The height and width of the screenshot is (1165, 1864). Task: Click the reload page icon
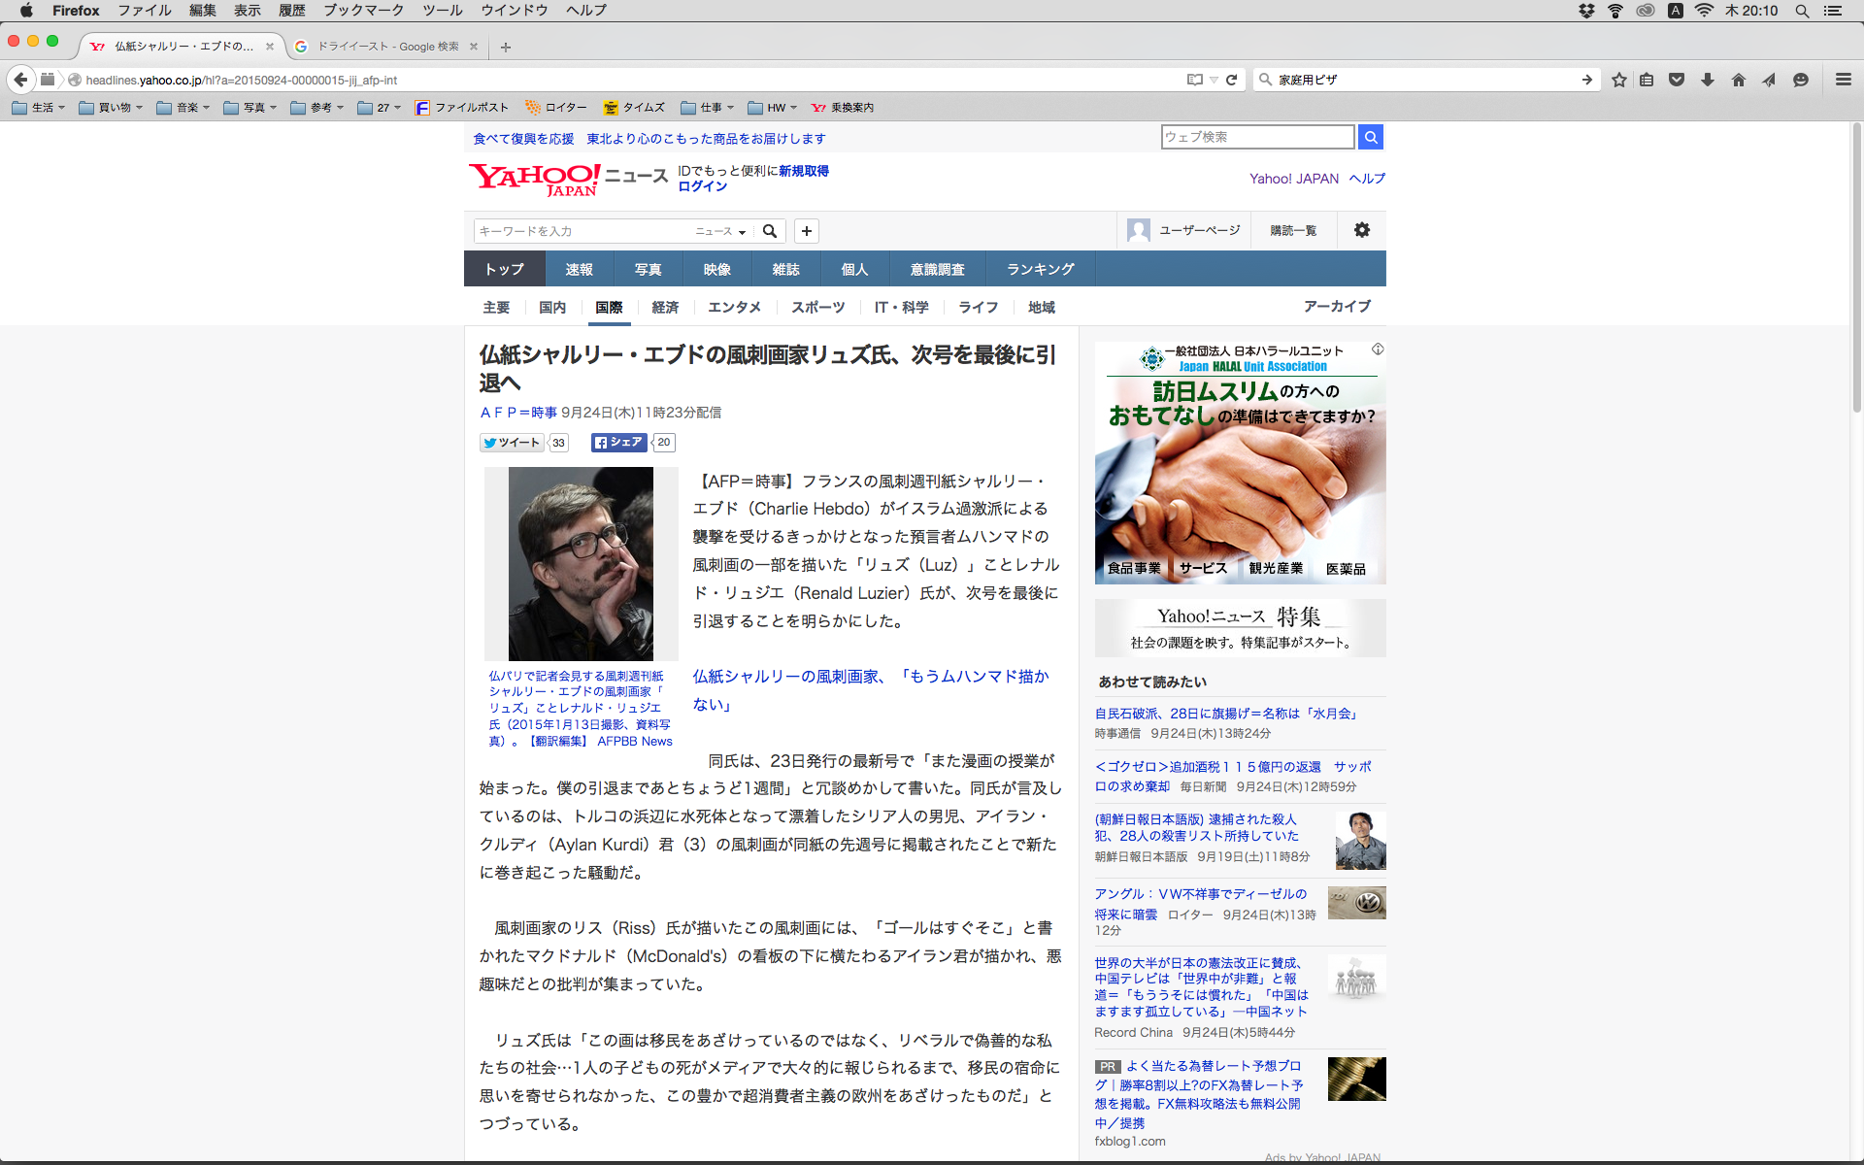coord(1231,80)
